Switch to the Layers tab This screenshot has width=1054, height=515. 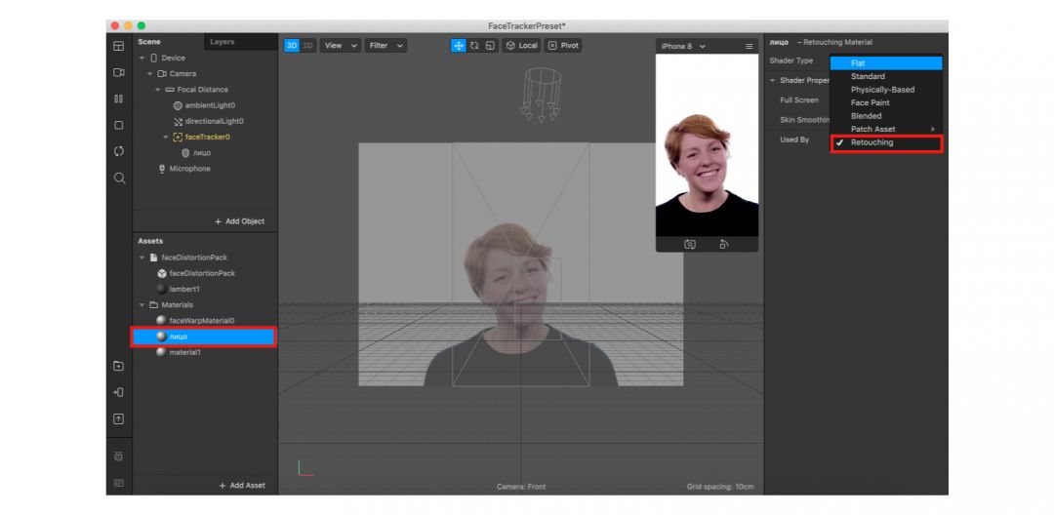222,42
